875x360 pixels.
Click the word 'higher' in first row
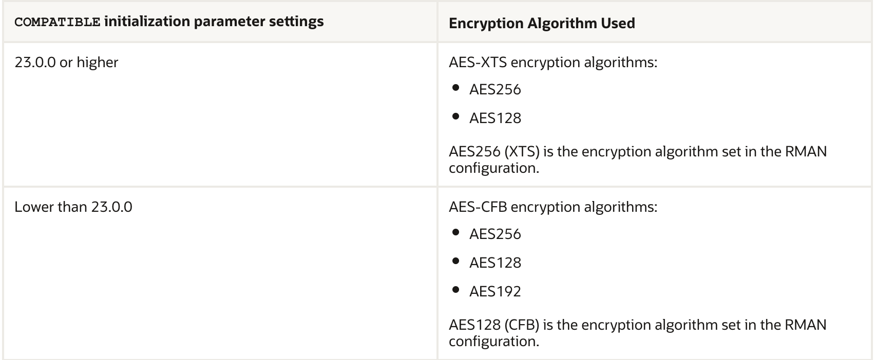point(98,63)
